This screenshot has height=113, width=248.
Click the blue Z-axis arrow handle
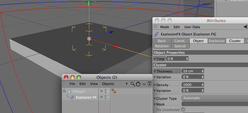pos(111,32)
